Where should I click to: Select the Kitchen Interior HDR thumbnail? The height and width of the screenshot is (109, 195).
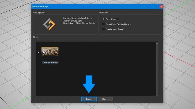tap(50, 51)
